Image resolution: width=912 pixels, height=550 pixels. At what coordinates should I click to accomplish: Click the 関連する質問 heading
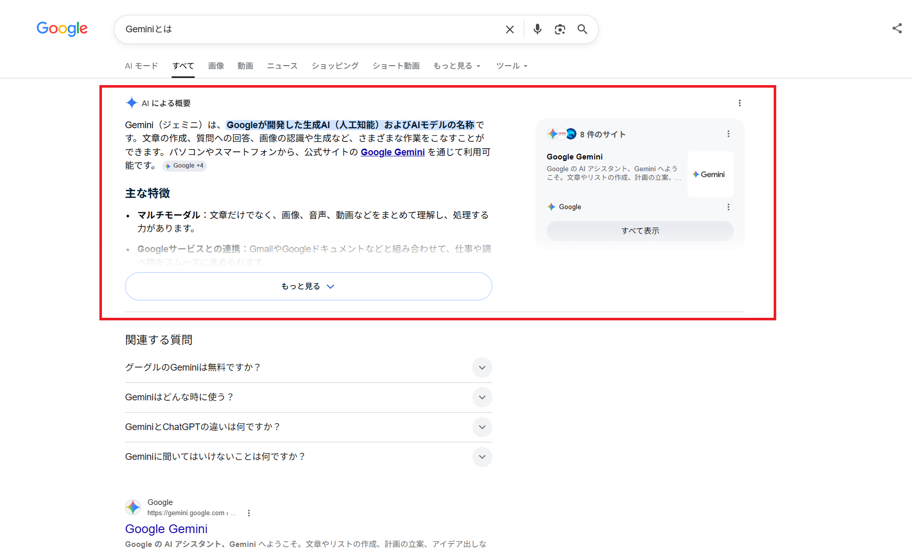click(159, 340)
